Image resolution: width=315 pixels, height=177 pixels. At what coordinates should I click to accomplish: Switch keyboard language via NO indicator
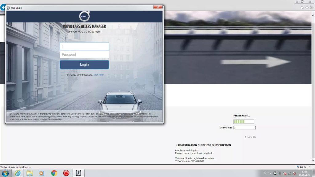coord(265,173)
